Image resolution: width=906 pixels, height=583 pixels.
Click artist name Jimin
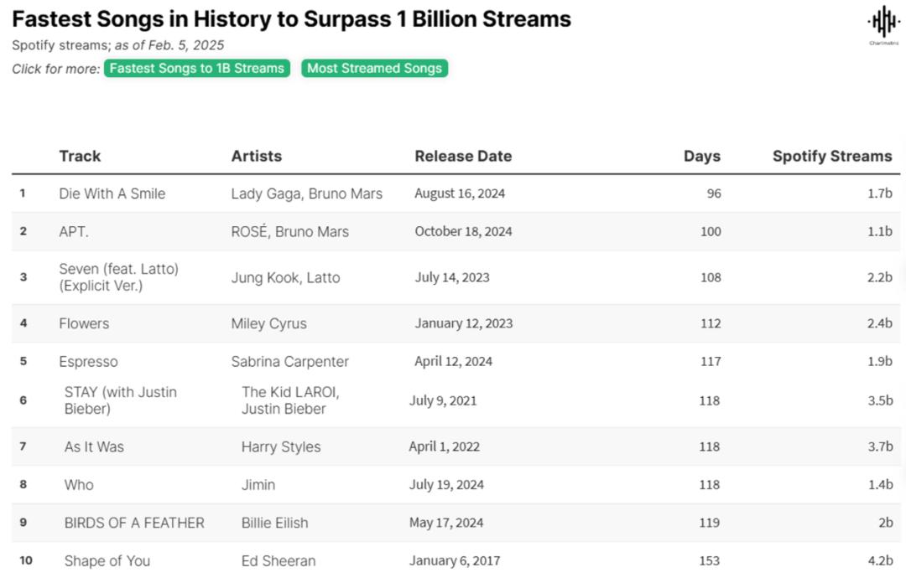point(258,485)
